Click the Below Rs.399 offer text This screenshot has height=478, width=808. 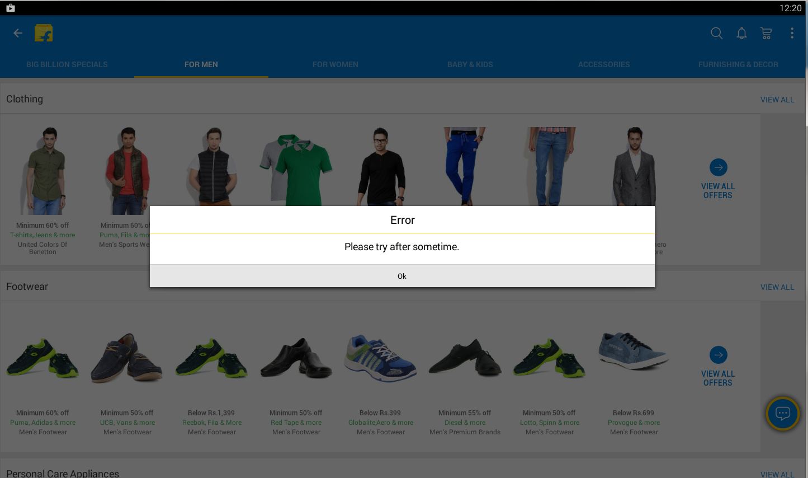tap(380, 413)
